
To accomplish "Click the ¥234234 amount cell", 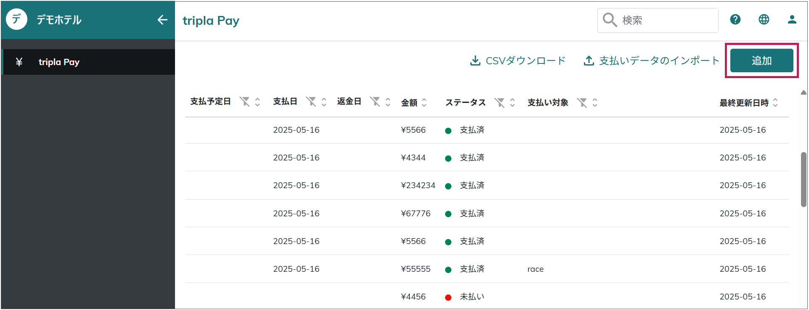I will [418, 185].
